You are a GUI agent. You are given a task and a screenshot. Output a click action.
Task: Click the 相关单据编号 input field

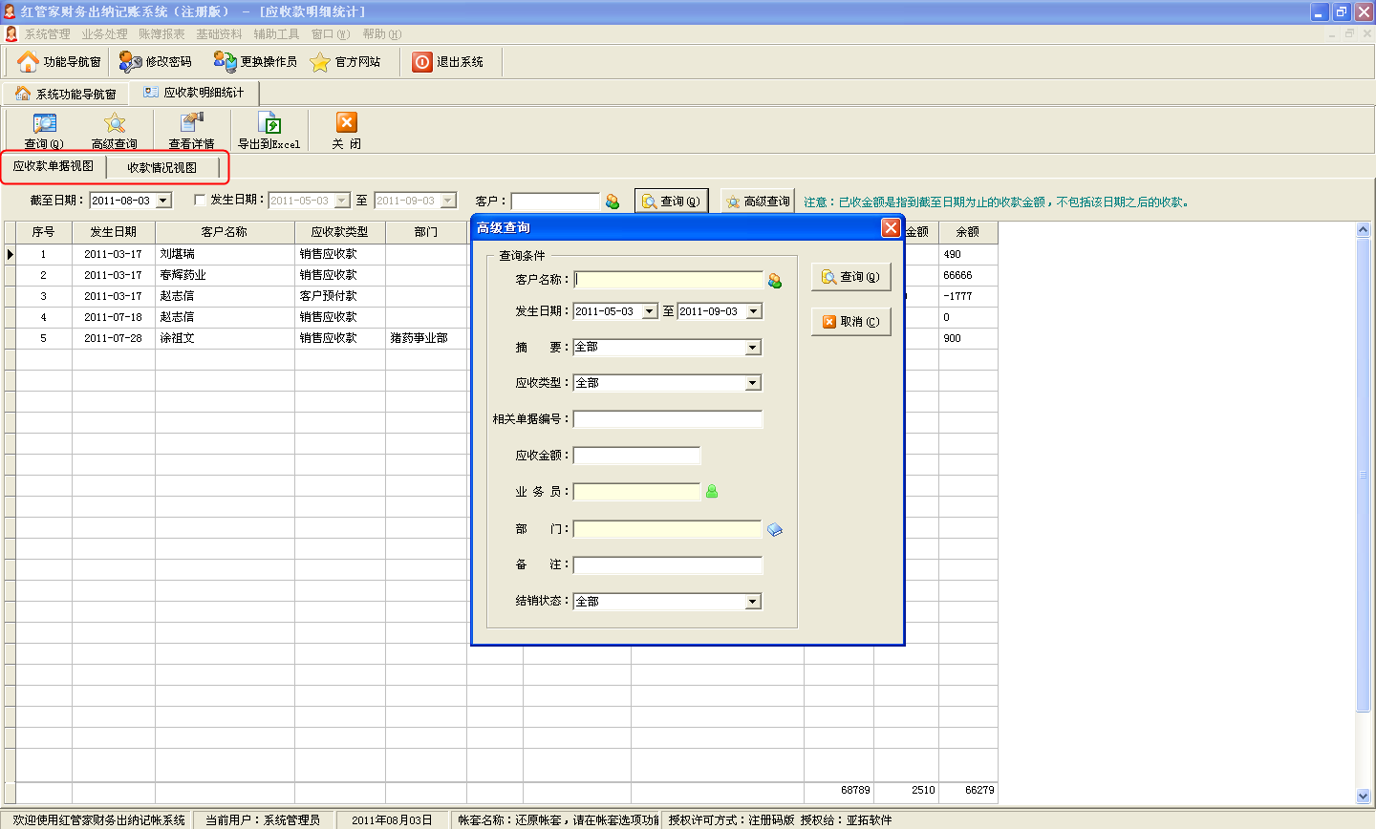(668, 419)
